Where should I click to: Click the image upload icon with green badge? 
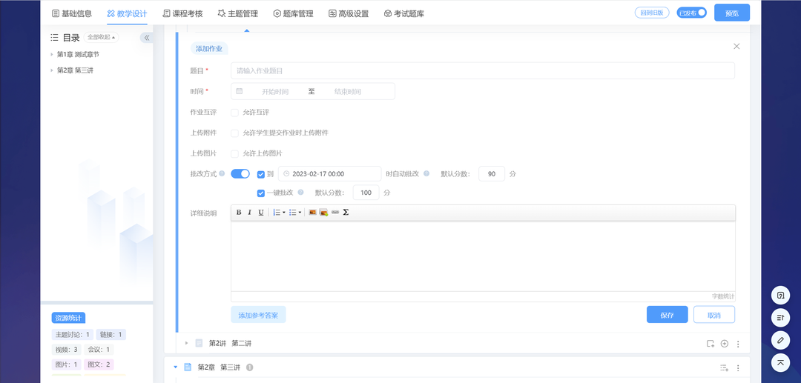click(x=323, y=212)
